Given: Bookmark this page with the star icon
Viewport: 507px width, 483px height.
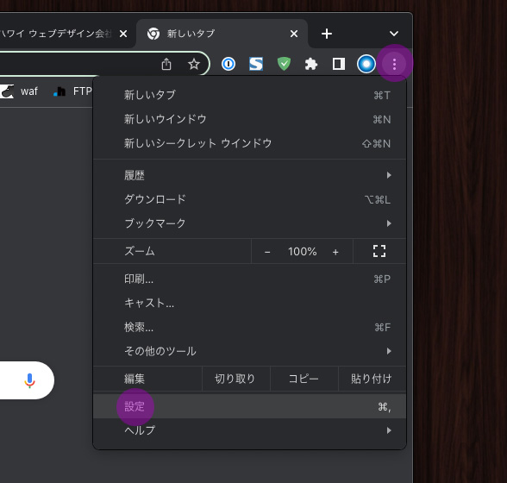Looking at the screenshot, I should 194,64.
